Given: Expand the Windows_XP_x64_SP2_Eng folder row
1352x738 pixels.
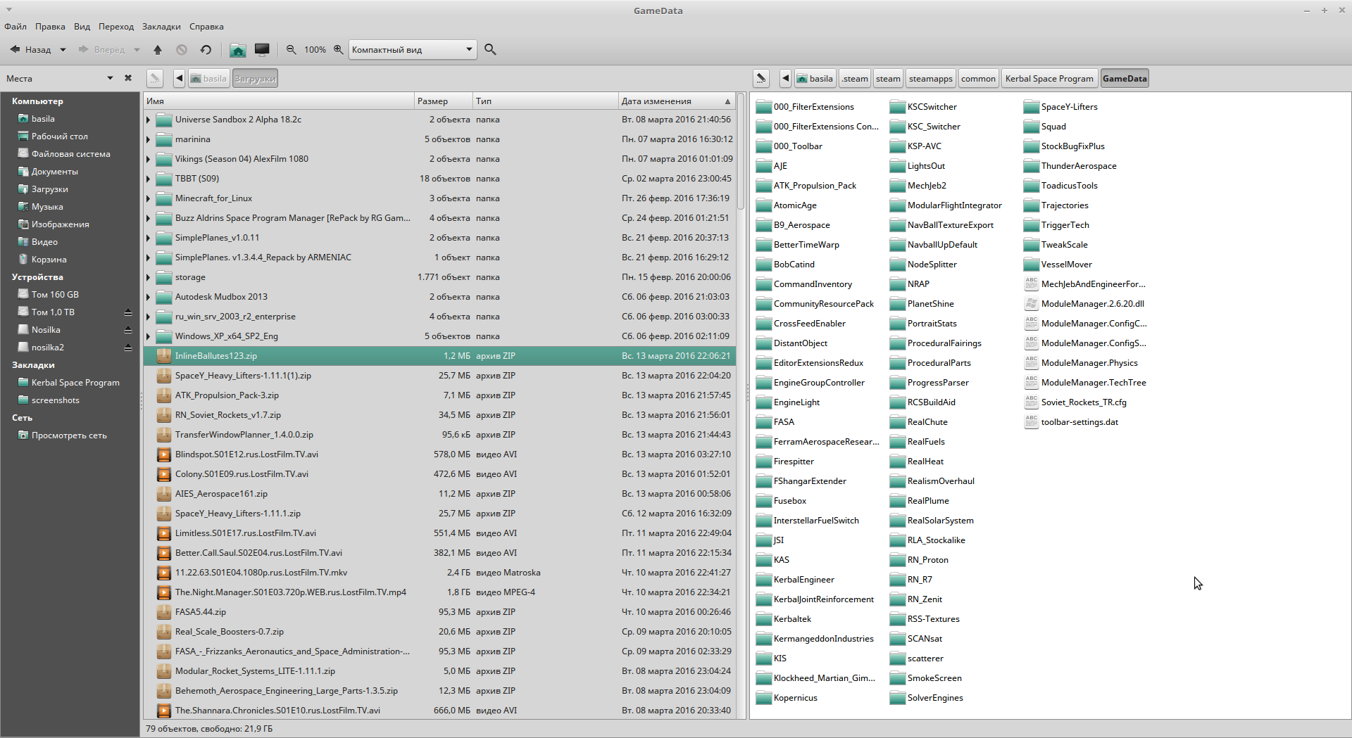Looking at the screenshot, I should click(149, 336).
